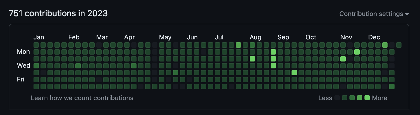The width and height of the screenshot is (420, 115).
Task: Click the darkest legend swatch next to Less
Action: tap(337, 98)
